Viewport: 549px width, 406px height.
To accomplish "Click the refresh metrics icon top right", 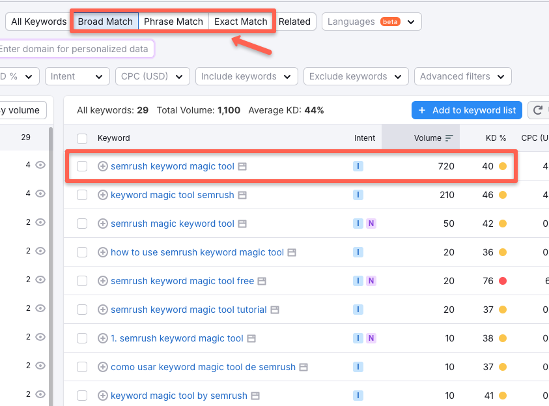I will pyautogui.click(x=539, y=110).
